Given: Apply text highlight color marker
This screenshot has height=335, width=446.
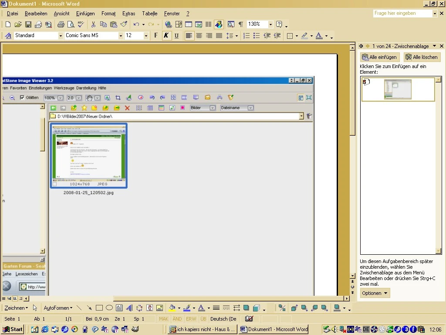Looking at the screenshot, I should (x=304, y=36).
